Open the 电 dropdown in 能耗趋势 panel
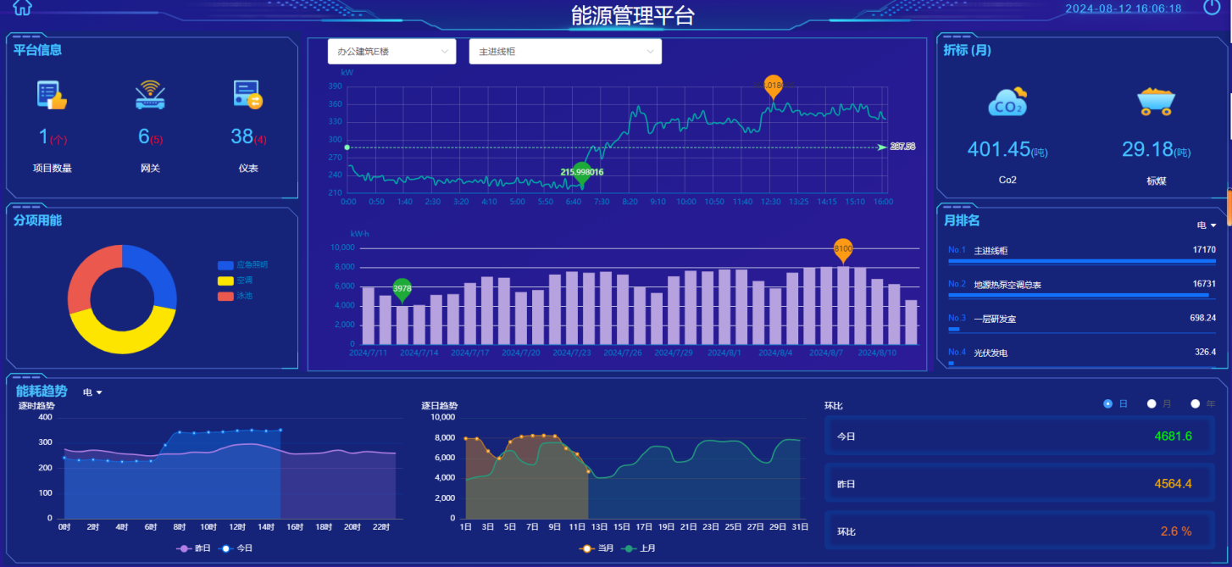 91,392
